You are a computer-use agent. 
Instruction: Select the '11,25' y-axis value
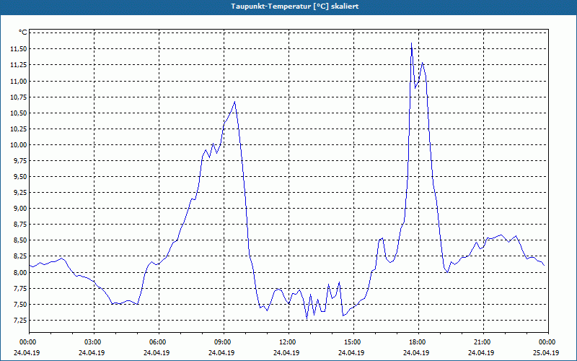[19, 65]
